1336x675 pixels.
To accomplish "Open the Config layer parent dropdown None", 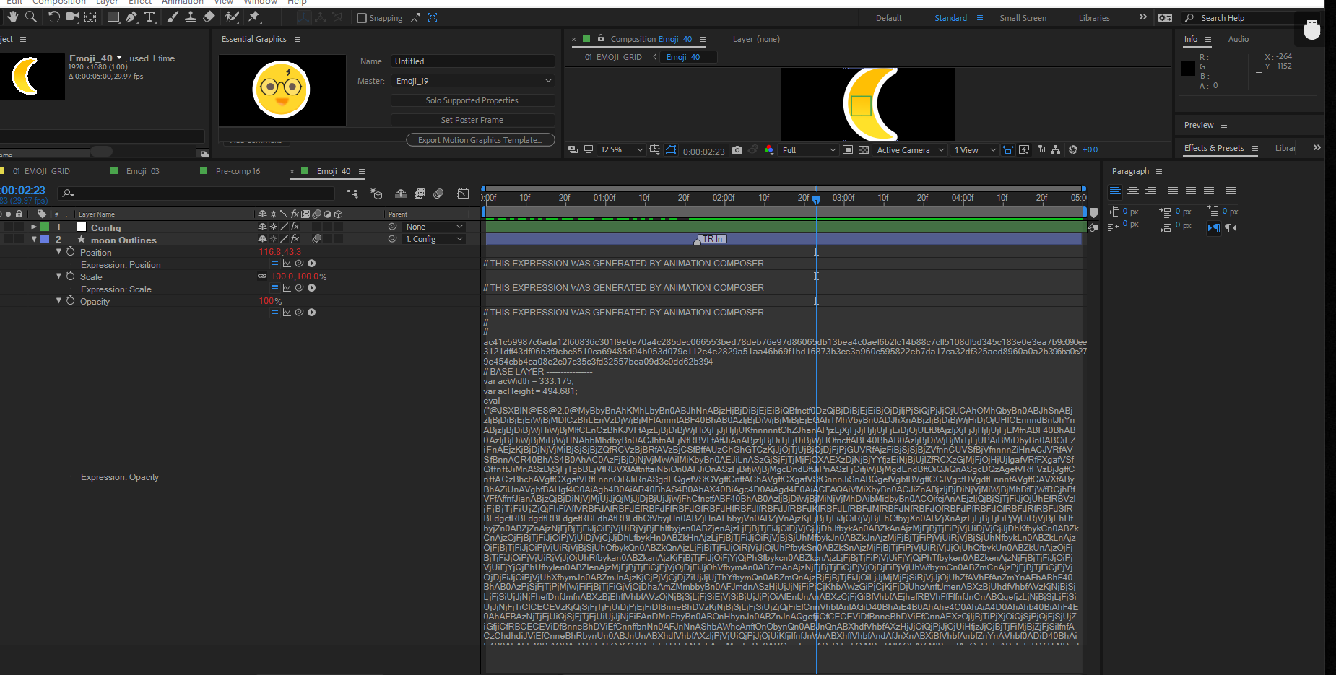I will click(x=434, y=227).
